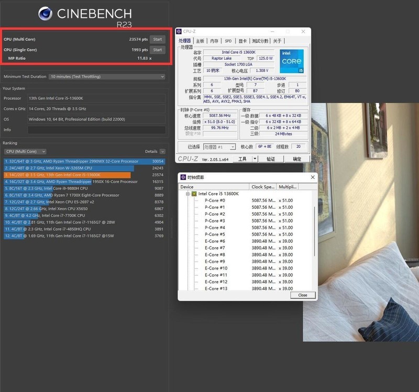Select the highlighted i5-13600K ranking entry
Screen dimensions: 419x392
(68, 175)
